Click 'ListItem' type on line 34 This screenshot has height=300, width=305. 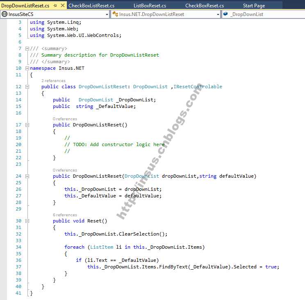(102, 247)
